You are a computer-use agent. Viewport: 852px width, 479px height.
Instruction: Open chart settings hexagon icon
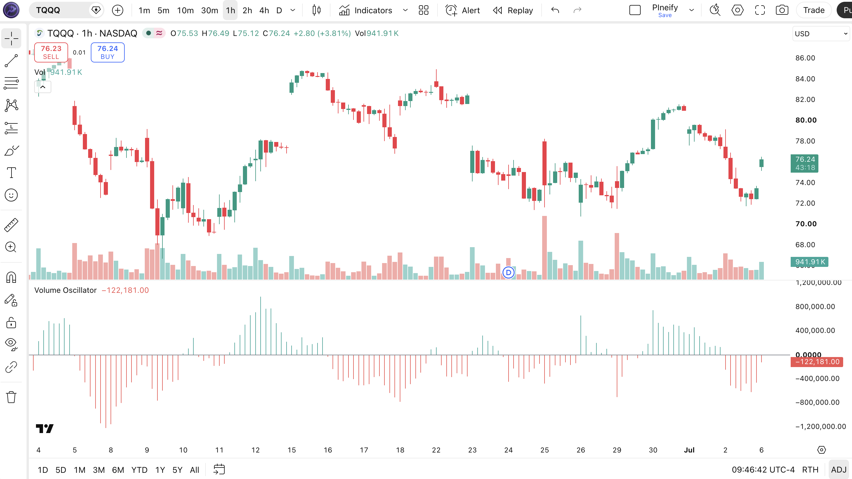tap(737, 10)
